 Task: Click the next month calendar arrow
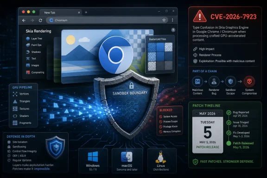[x=219, y=114]
